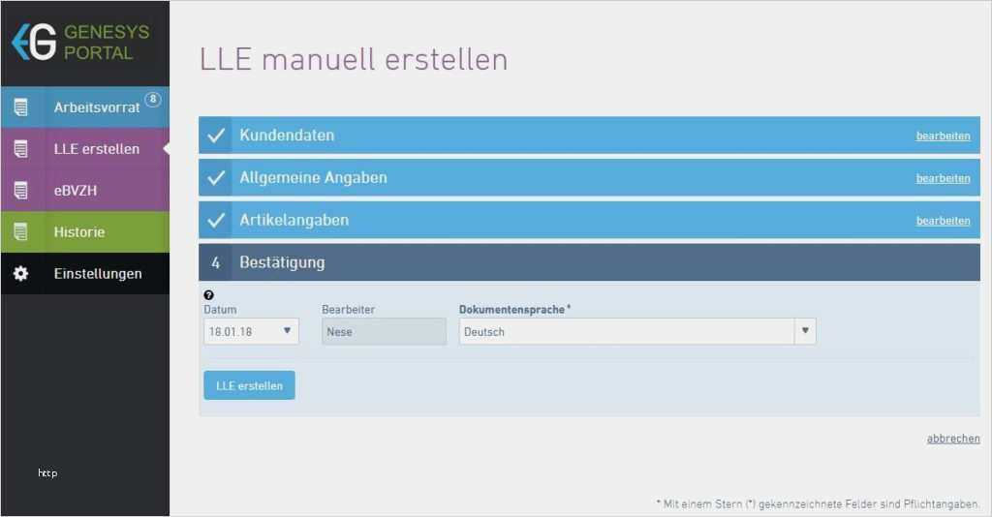The height and width of the screenshot is (517, 992).
Task: Click the Historie list icon
Action: [x=21, y=232]
